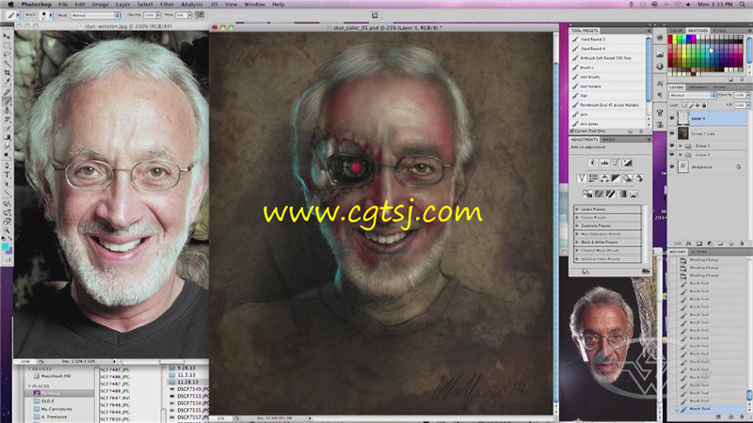Expand Group 2 in Layers panel
Screen dimensions: 753x423
680,146
